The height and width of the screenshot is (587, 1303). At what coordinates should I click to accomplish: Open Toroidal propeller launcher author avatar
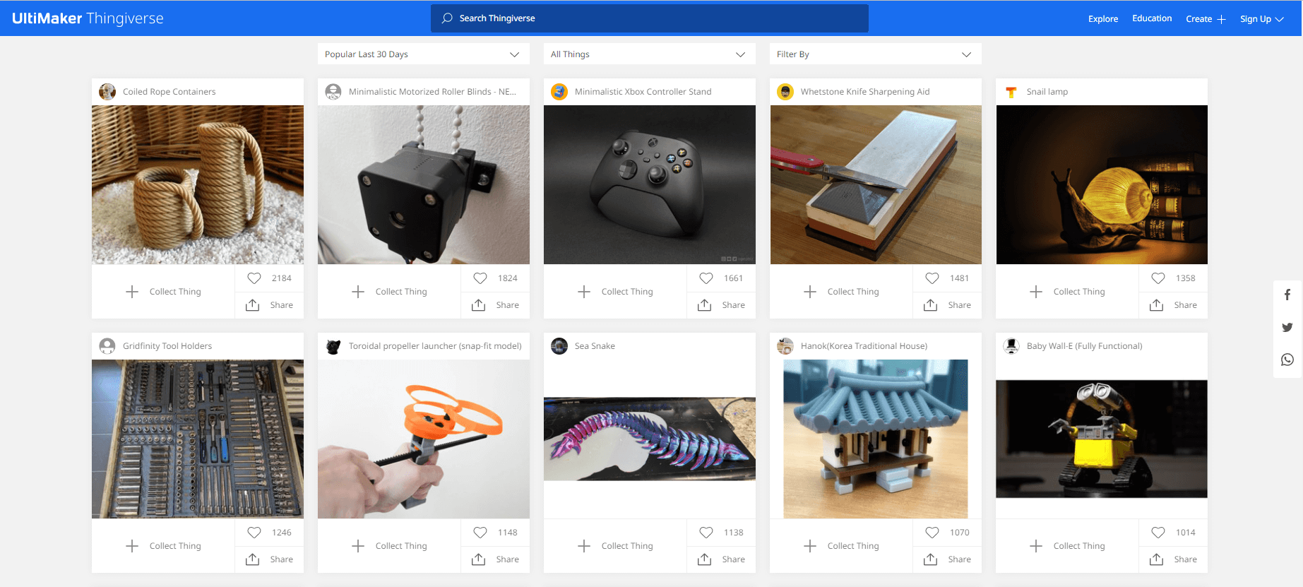[x=333, y=346]
